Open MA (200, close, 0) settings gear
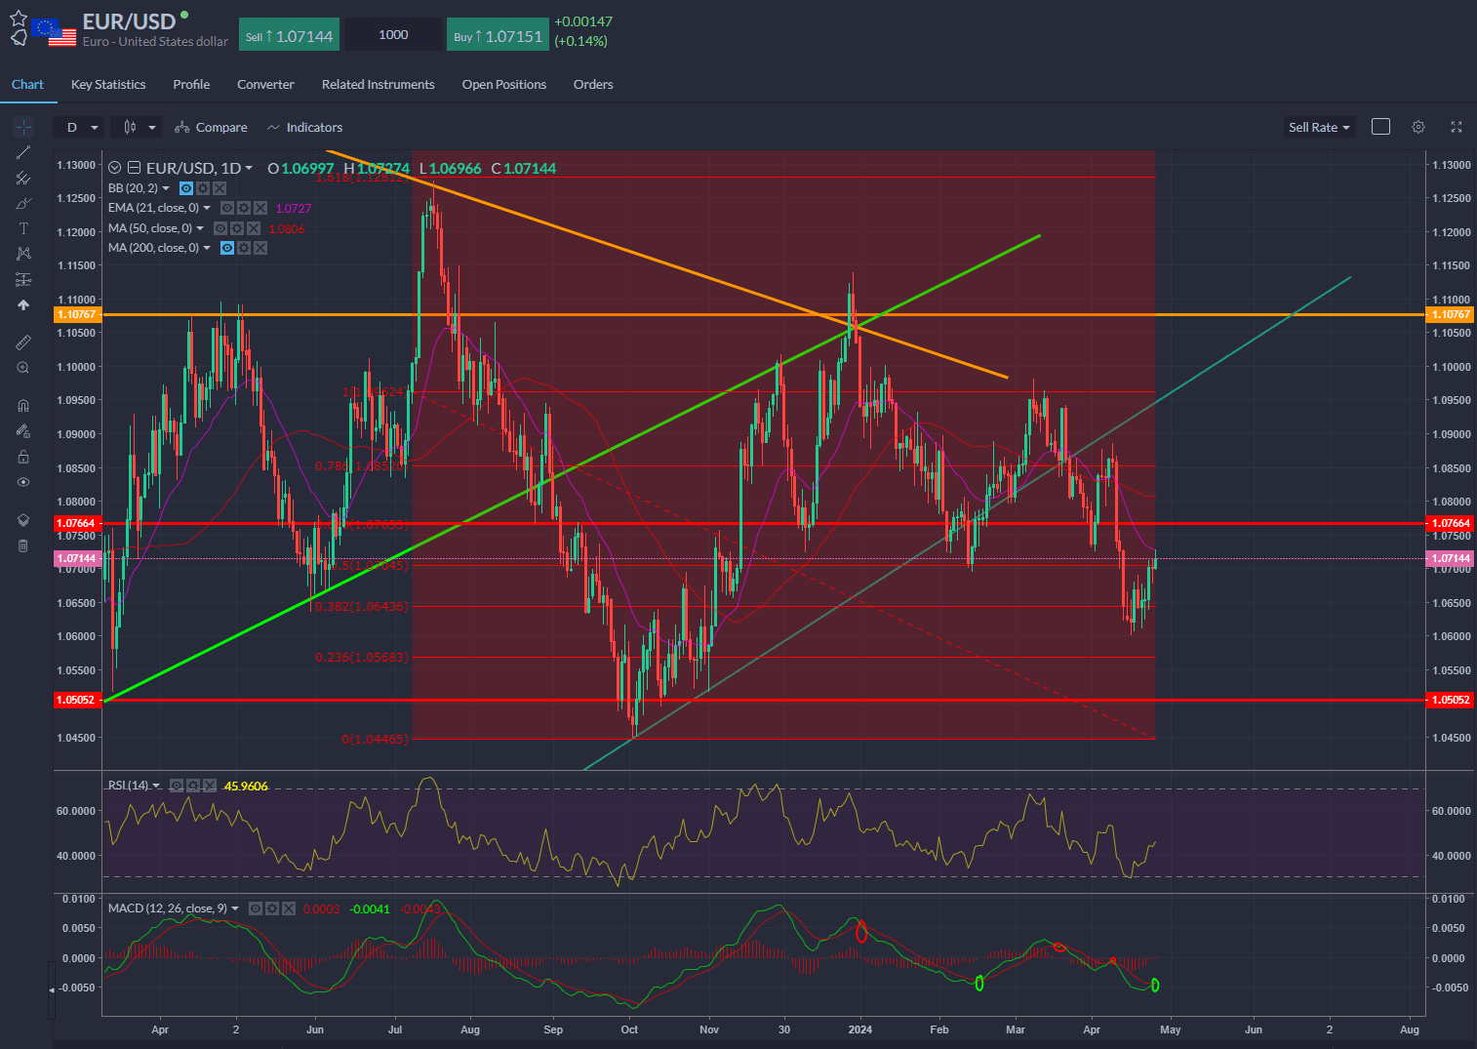The height and width of the screenshot is (1049, 1477). (x=244, y=248)
